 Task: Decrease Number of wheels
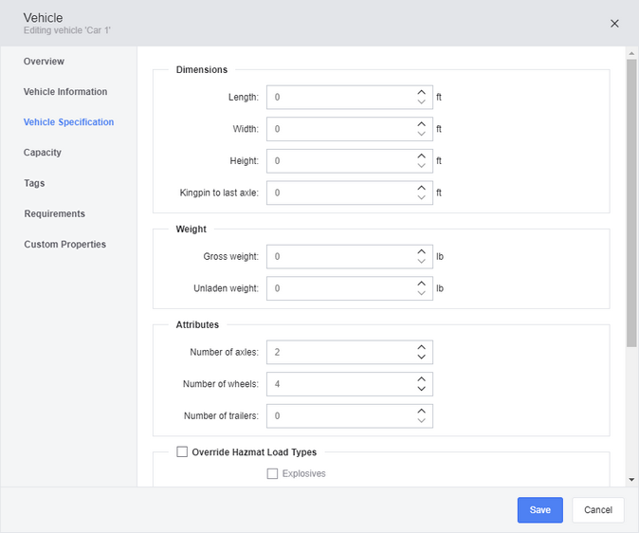(421, 389)
